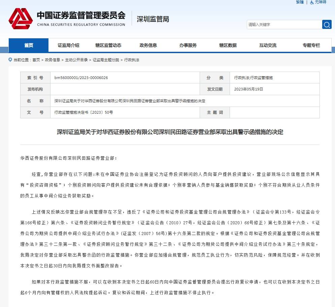Click the 文号 label cell
The width and height of the screenshot is (335, 307).
[35, 112]
